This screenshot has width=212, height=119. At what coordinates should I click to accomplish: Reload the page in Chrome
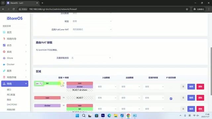[14, 9]
